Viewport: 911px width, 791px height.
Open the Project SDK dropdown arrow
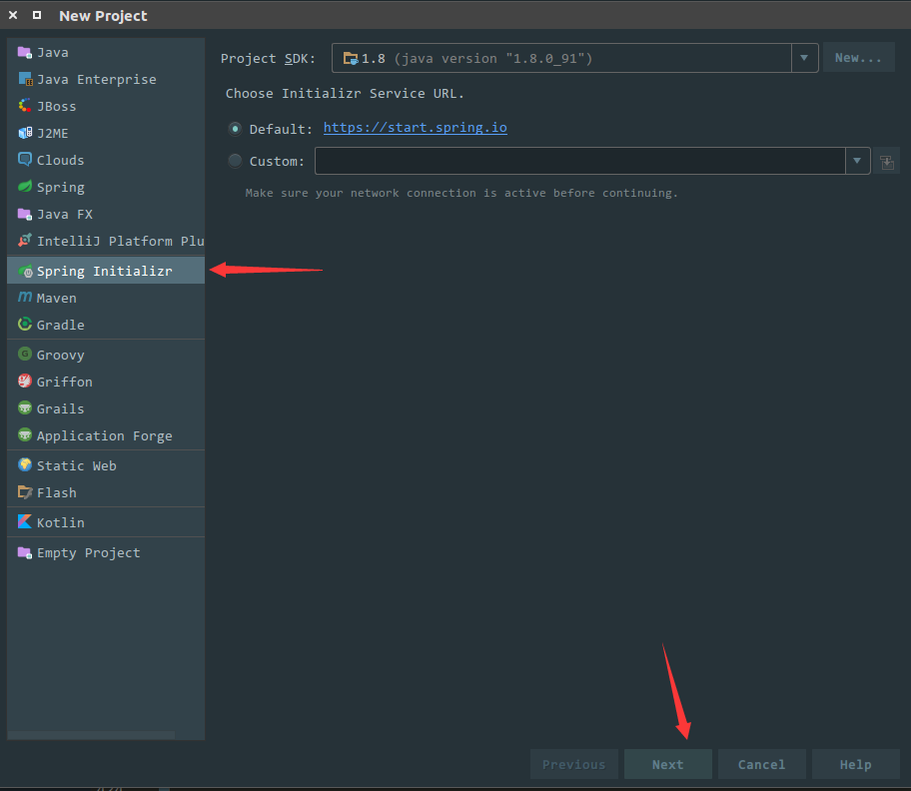point(804,58)
